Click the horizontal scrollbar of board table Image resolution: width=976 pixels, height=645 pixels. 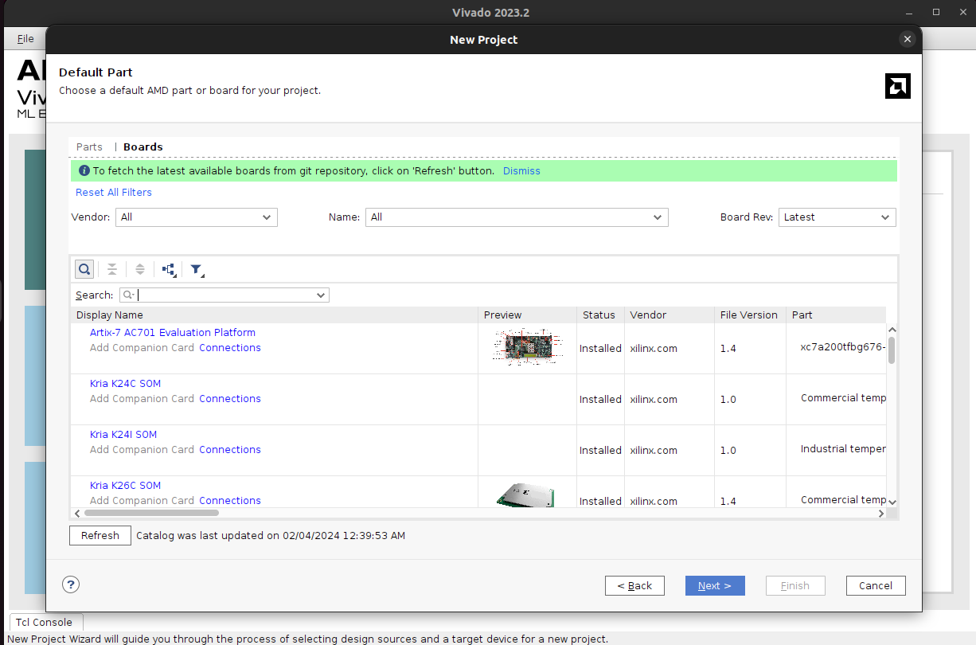click(x=150, y=514)
